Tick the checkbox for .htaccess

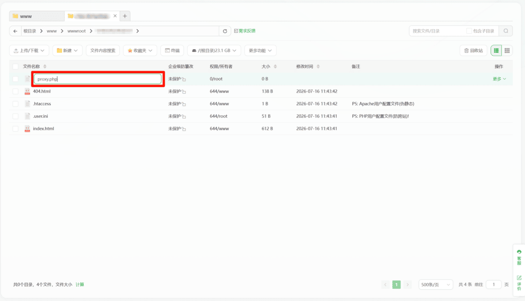(15, 104)
